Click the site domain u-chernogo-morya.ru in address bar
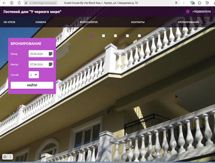Image resolution: width=215 pixels, height=163 pixels. (x=43, y=3)
